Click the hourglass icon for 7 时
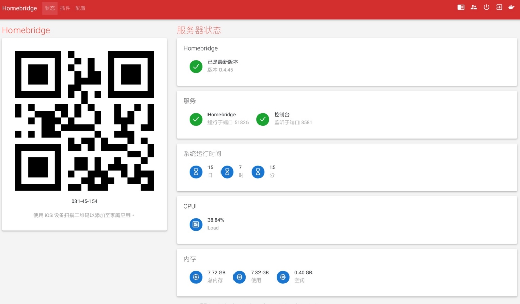The height and width of the screenshot is (304, 520). coord(227,171)
